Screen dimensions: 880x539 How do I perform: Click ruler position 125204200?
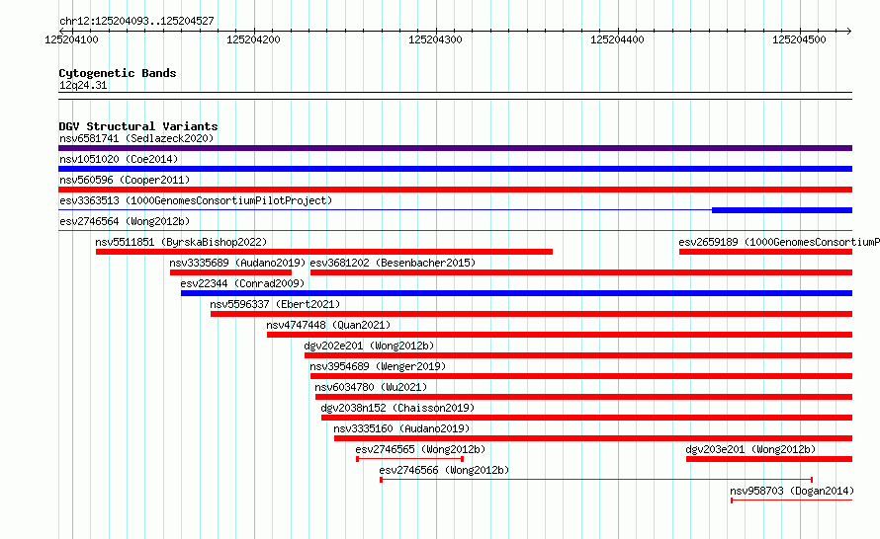click(x=253, y=39)
